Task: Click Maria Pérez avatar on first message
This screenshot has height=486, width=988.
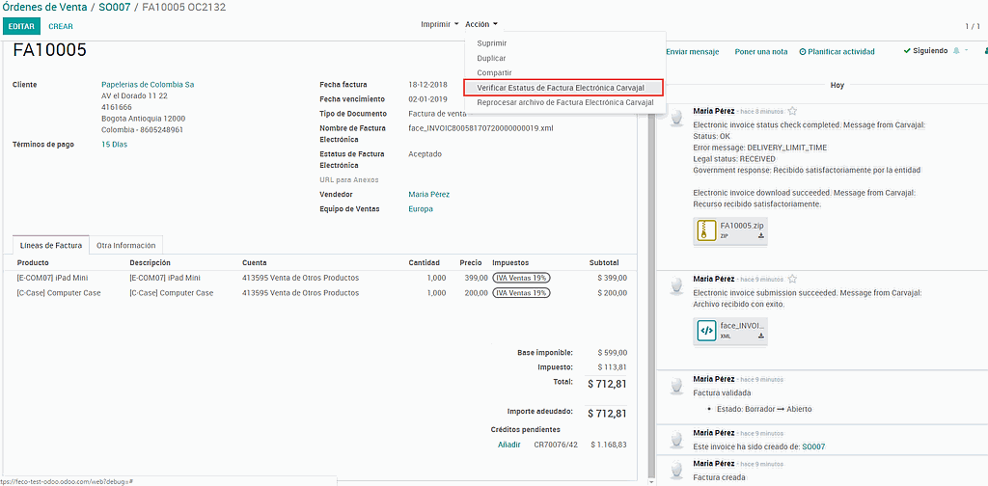Action: tap(677, 118)
